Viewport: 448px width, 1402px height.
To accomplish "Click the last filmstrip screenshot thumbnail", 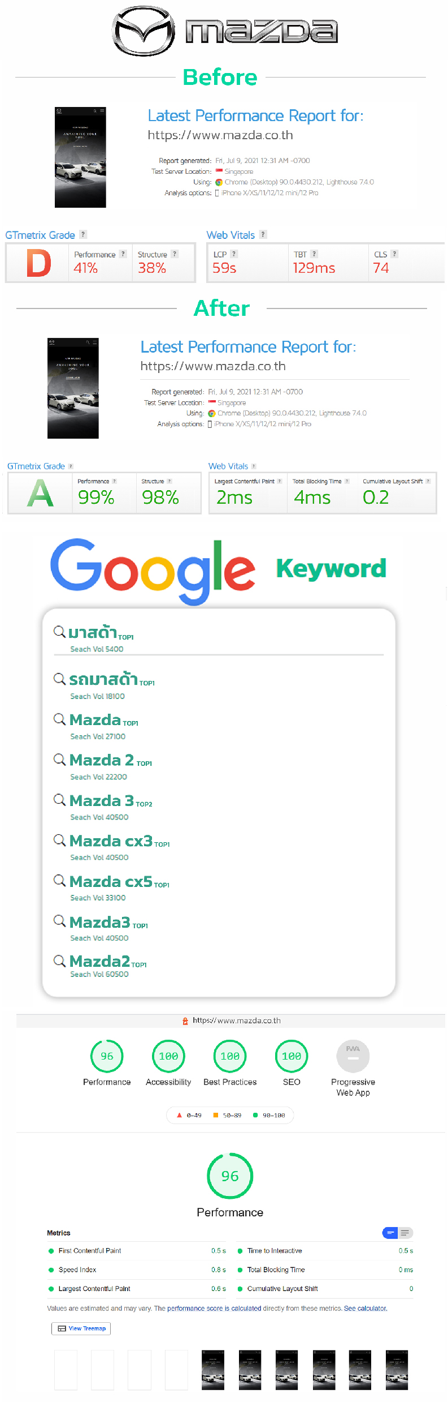I will 397,1370.
